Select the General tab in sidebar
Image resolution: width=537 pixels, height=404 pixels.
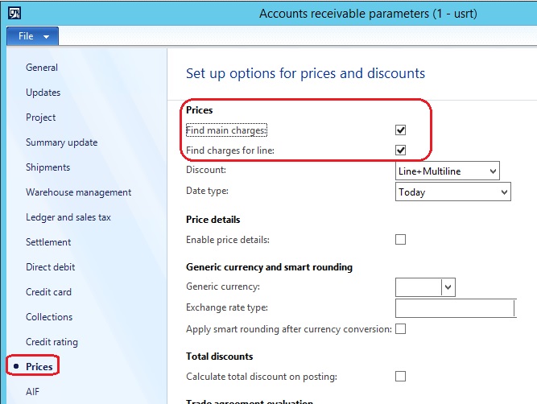click(42, 68)
